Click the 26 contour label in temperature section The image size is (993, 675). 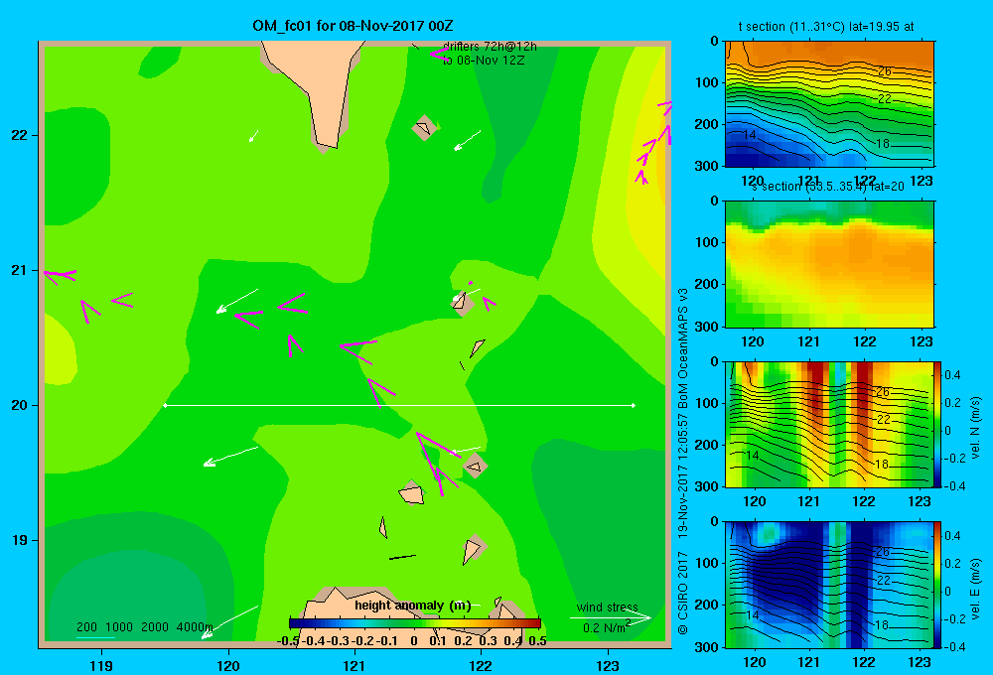tap(884, 71)
